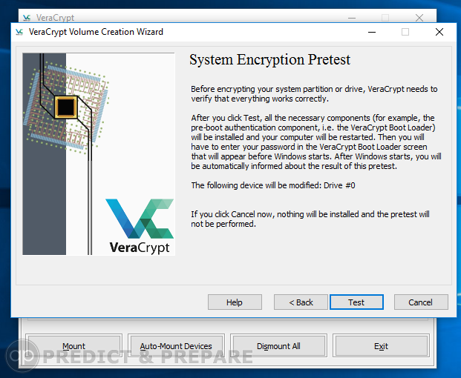Screen dimensions: 461x378
Task: Click Auto-Mount Devices in VeraCrypt main window
Action: (176, 345)
